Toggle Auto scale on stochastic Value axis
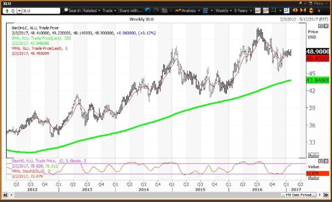Viewport: 332px width, 202px height. (x=313, y=178)
